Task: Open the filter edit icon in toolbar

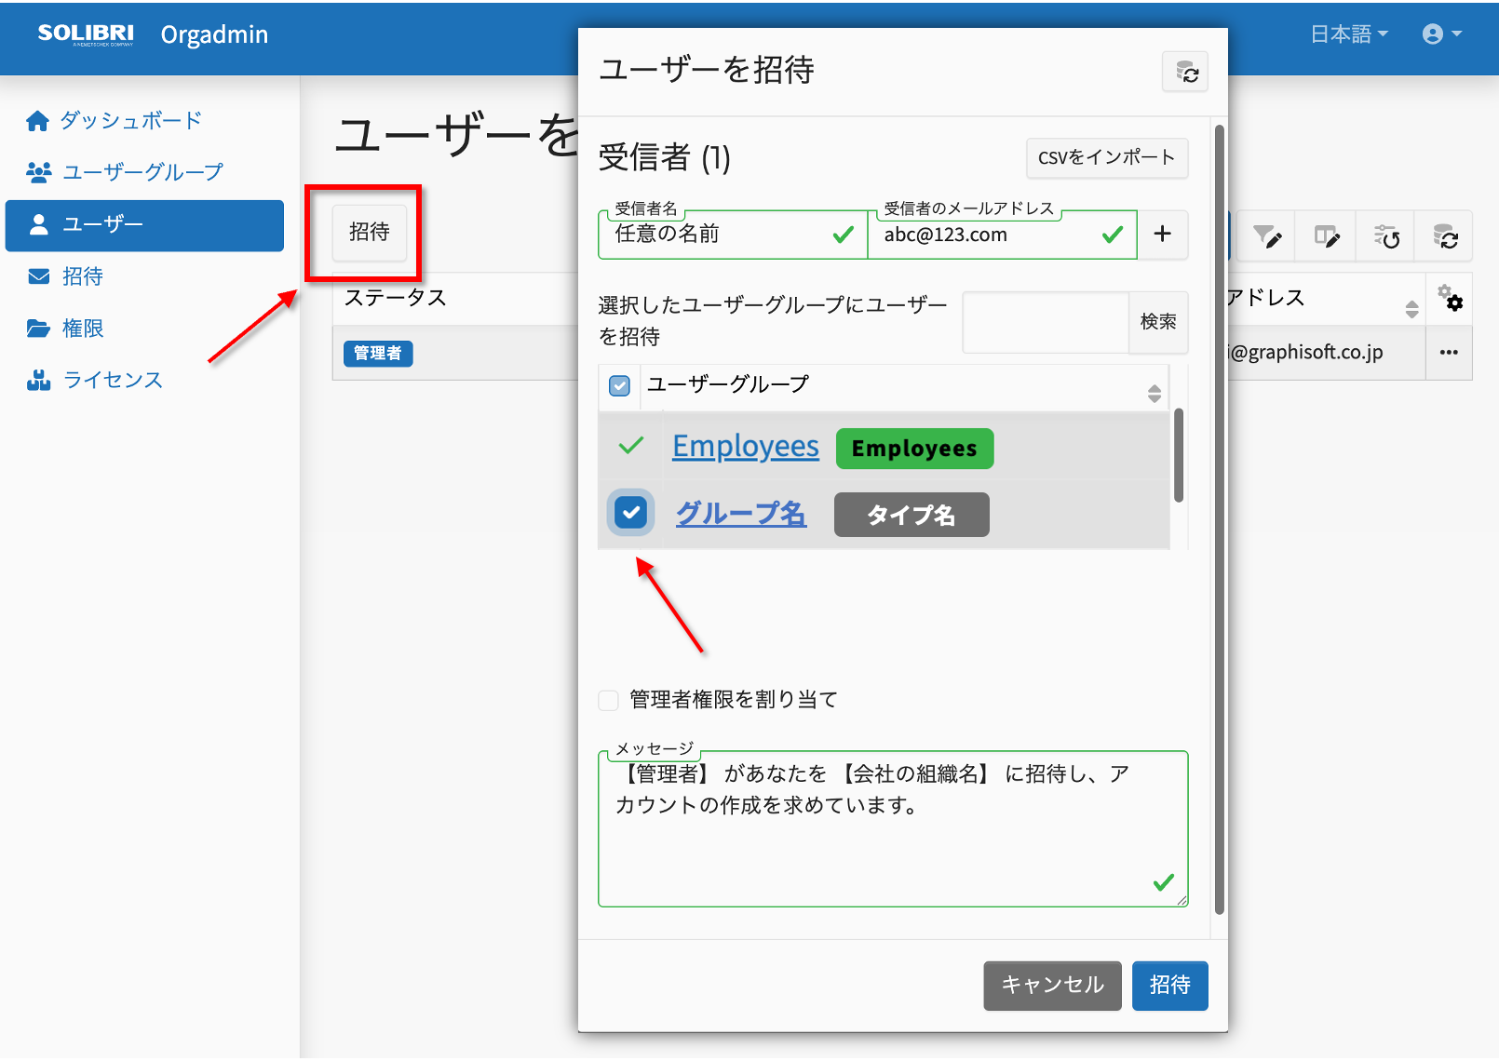Action: [1266, 236]
